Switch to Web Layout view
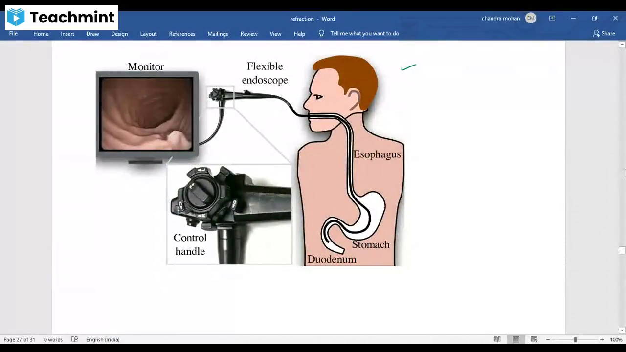The image size is (626, 352). [534, 339]
